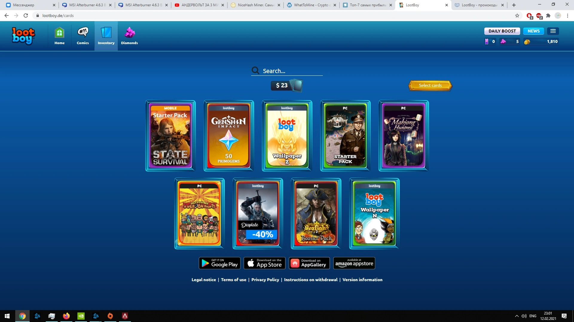Open the Holy Potatoes Weapon Shop card
The height and width of the screenshot is (322, 574).
199,214
